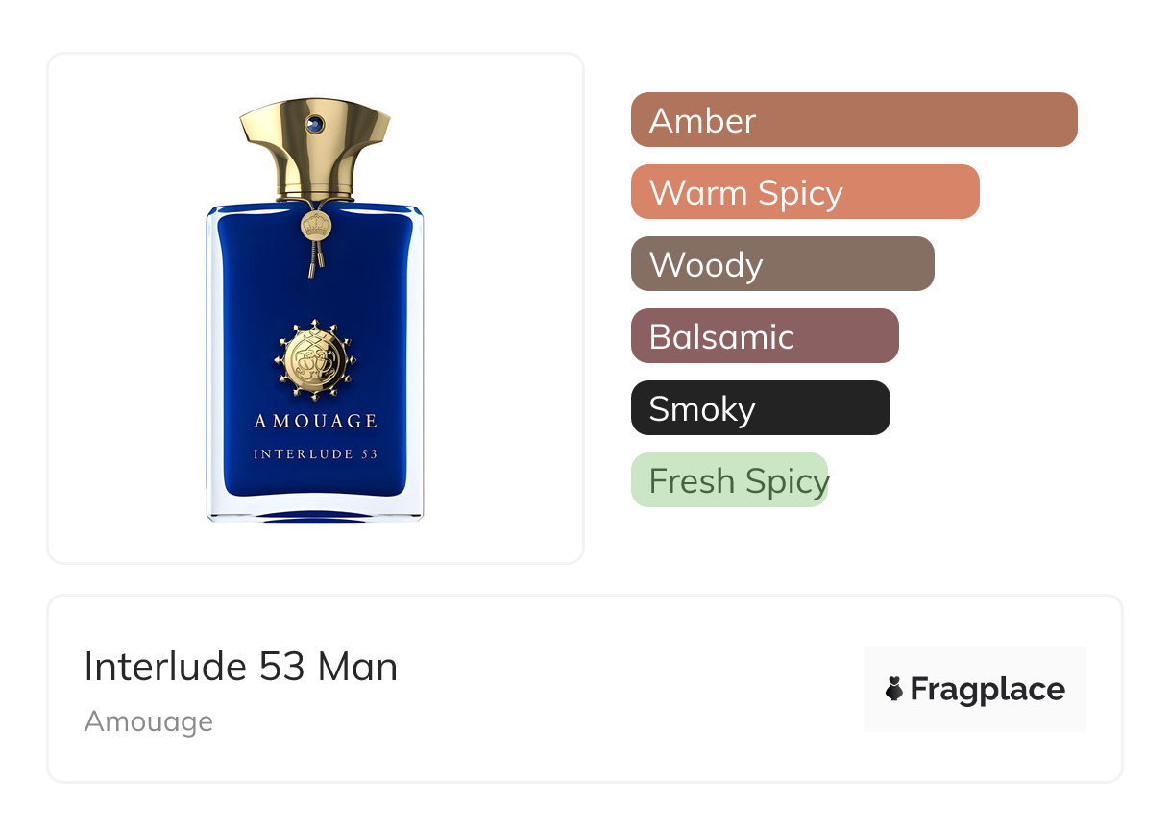Click the glass base of the bottle
Screen dimensions: 1170x830
pyautogui.click(x=315, y=510)
